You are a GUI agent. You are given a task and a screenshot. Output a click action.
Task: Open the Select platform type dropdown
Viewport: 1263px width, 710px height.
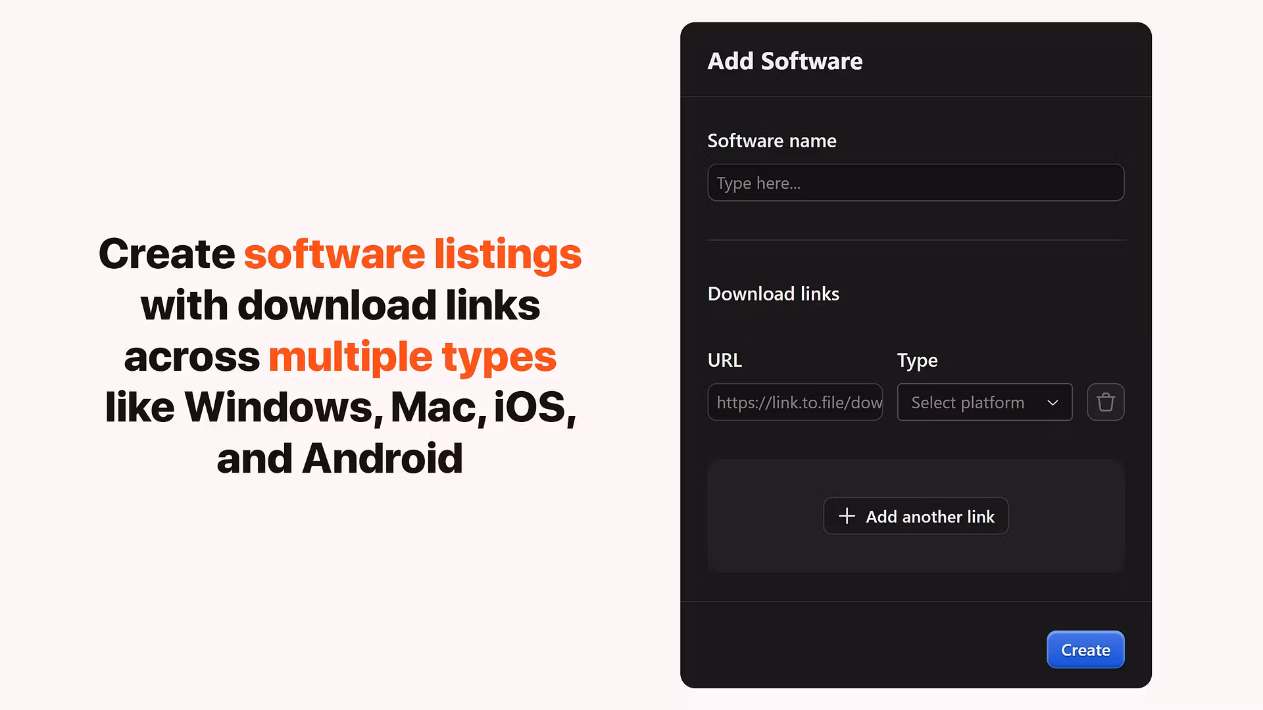point(983,402)
